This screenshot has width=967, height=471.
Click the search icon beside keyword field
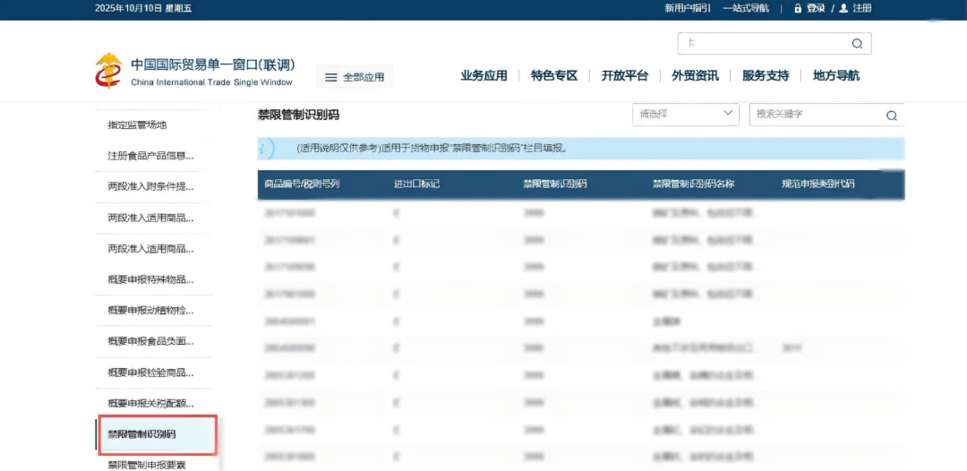point(891,116)
